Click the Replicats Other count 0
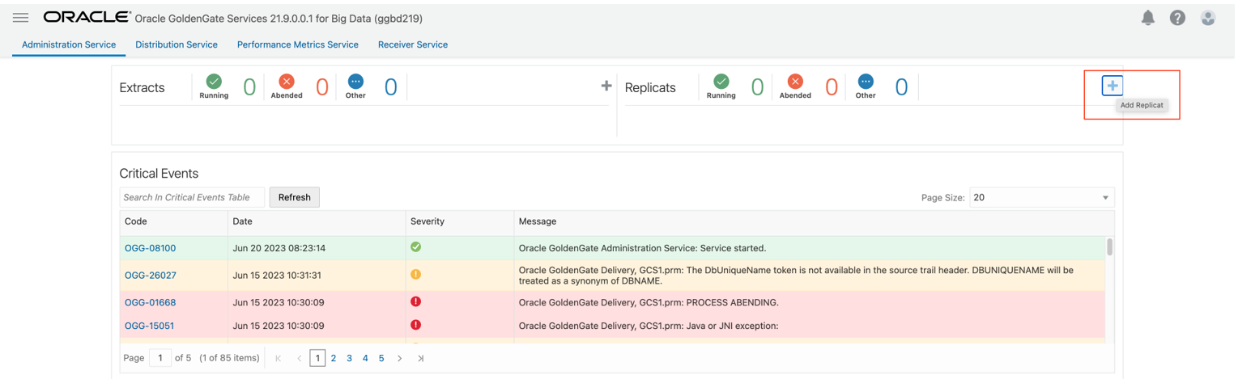The height and width of the screenshot is (379, 1238). pyautogui.click(x=901, y=86)
